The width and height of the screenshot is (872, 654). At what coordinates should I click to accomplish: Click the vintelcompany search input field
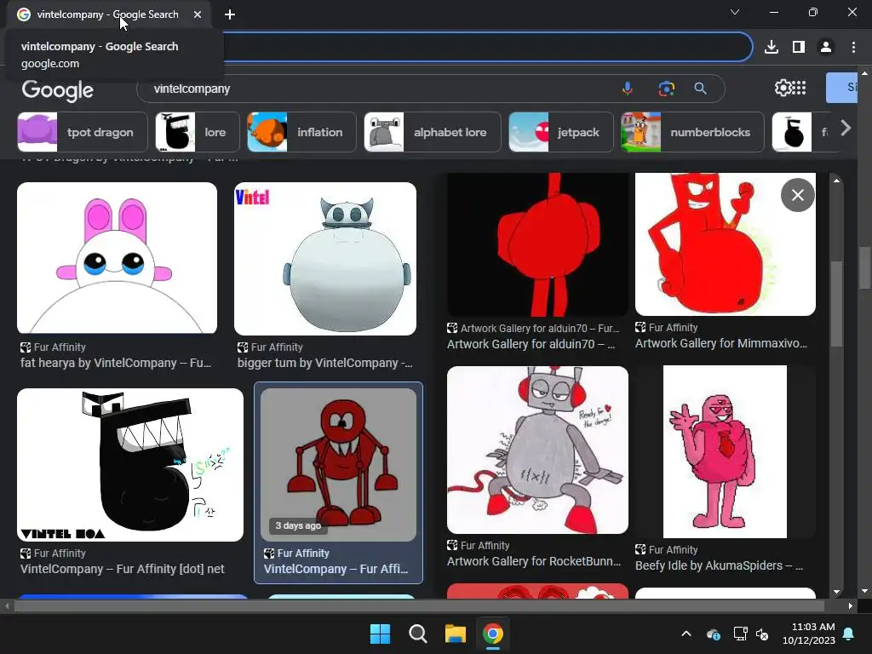pos(378,89)
